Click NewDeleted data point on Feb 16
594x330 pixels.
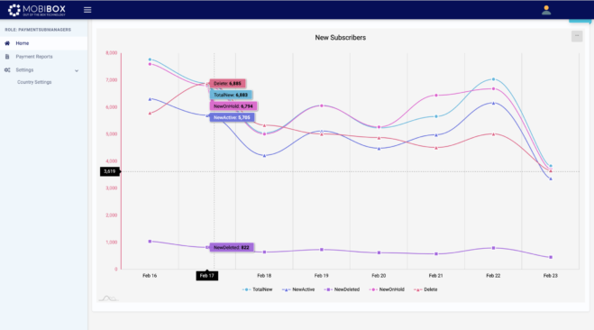point(150,242)
